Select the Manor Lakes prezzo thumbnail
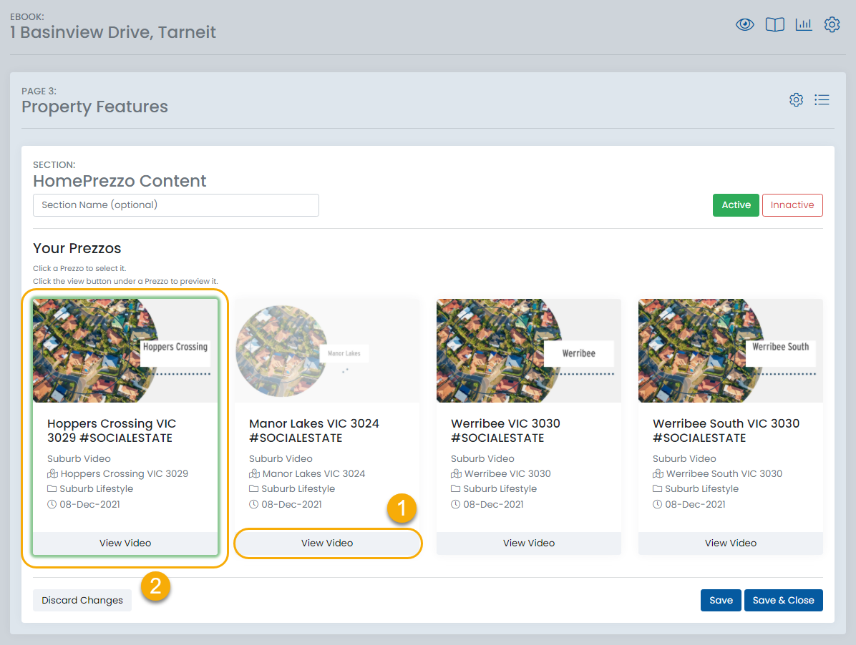 (x=327, y=351)
